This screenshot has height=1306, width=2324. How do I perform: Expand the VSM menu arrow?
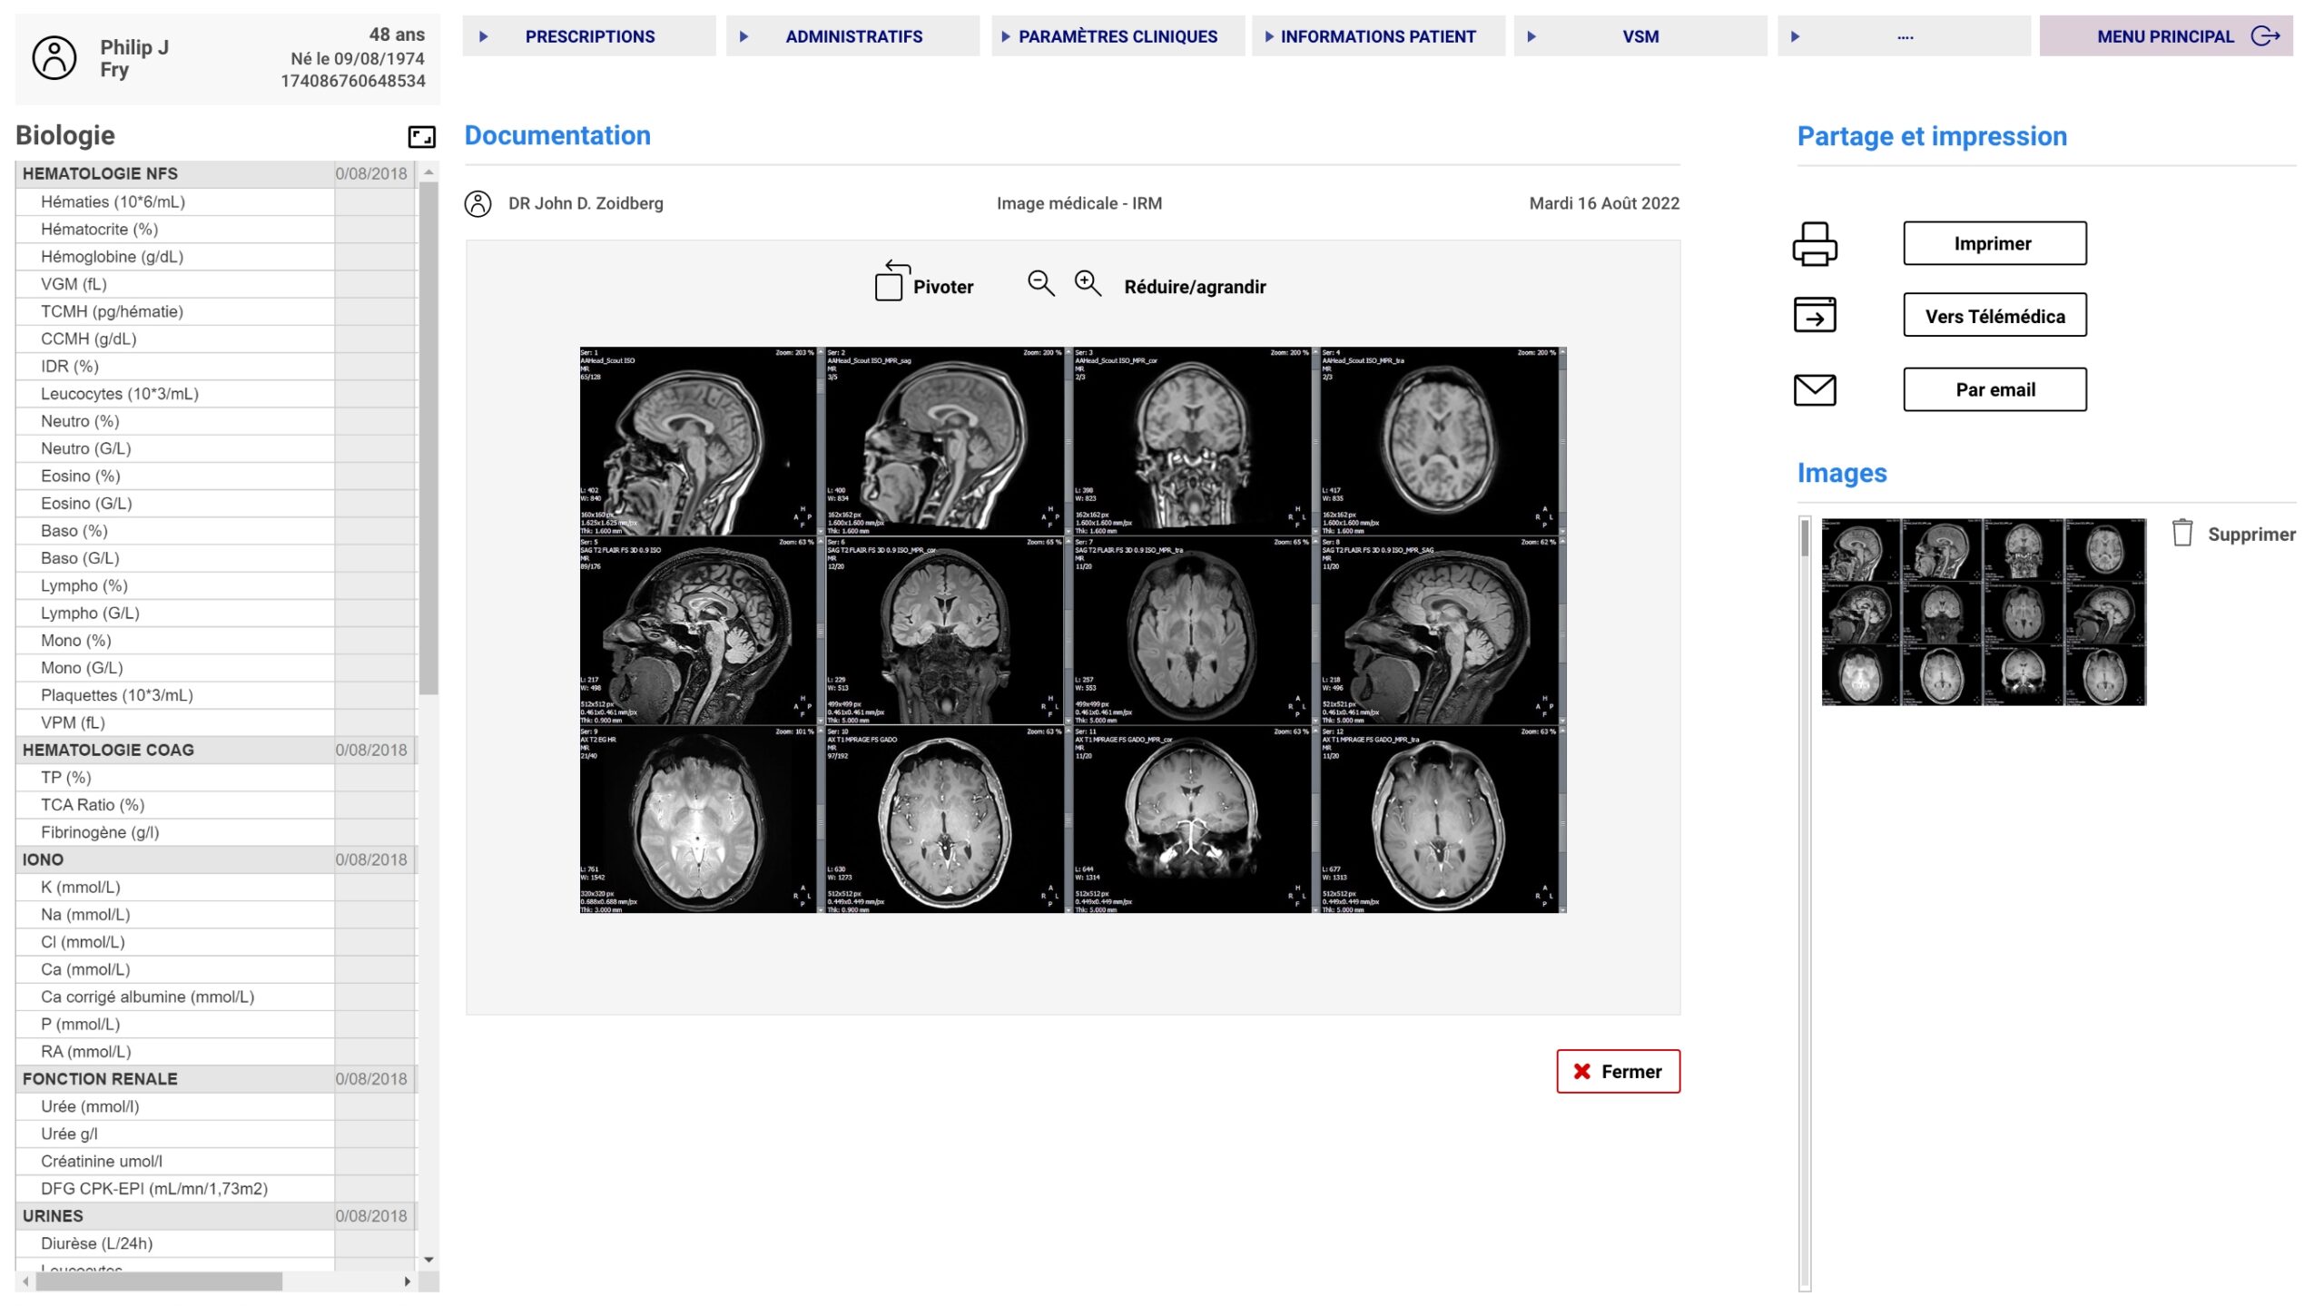[1531, 36]
